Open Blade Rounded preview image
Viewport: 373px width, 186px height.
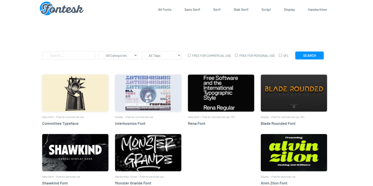[294, 93]
